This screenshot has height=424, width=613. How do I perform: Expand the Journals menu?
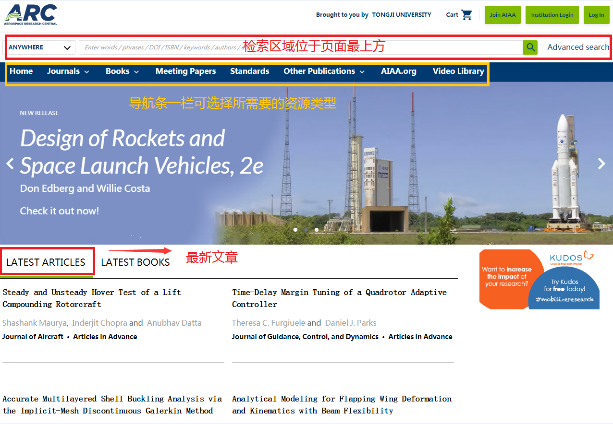coord(68,71)
